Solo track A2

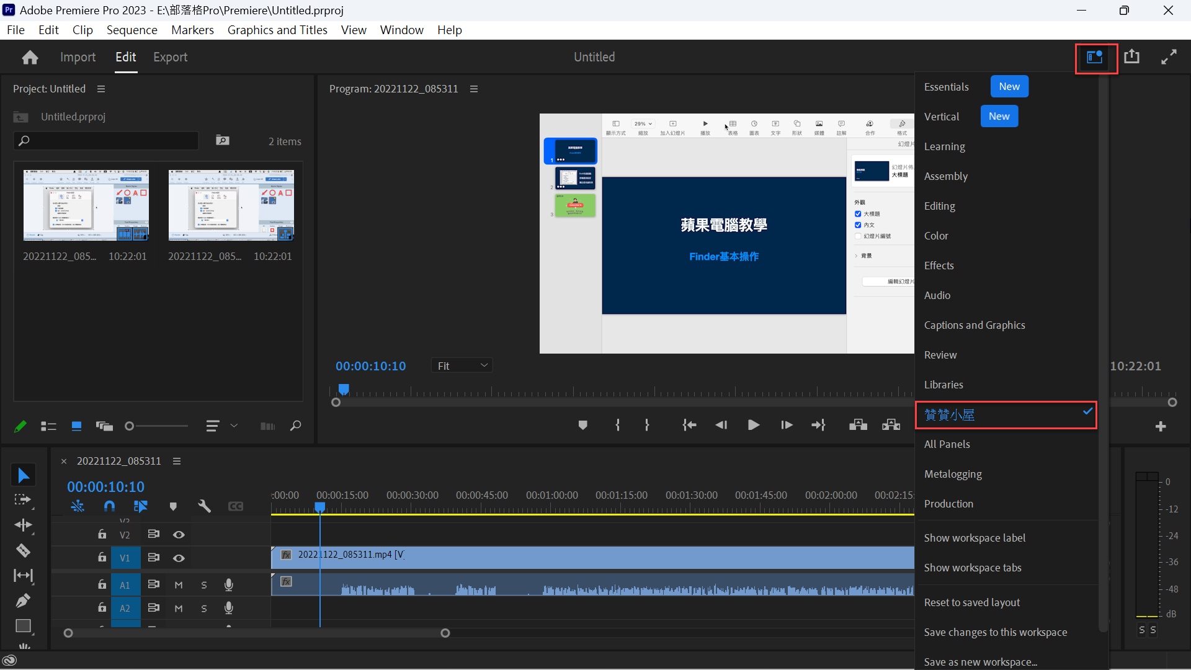point(204,609)
